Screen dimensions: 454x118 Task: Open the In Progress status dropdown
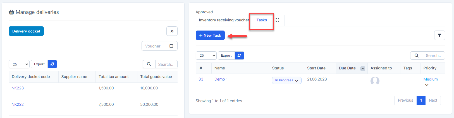286,80
